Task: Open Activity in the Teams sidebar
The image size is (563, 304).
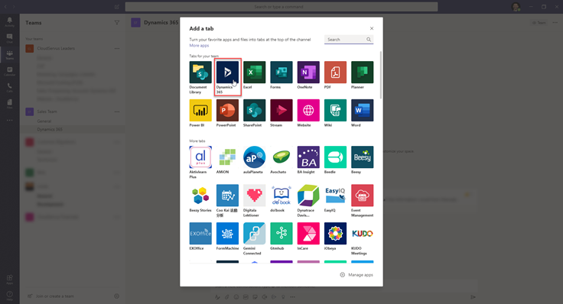Action: click(10, 22)
